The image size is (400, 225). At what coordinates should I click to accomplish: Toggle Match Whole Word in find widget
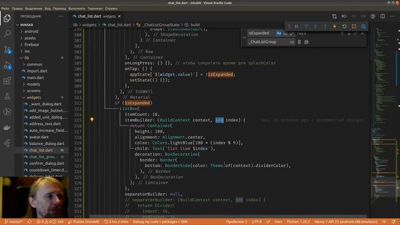pyautogui.click(x=285, y=33)
